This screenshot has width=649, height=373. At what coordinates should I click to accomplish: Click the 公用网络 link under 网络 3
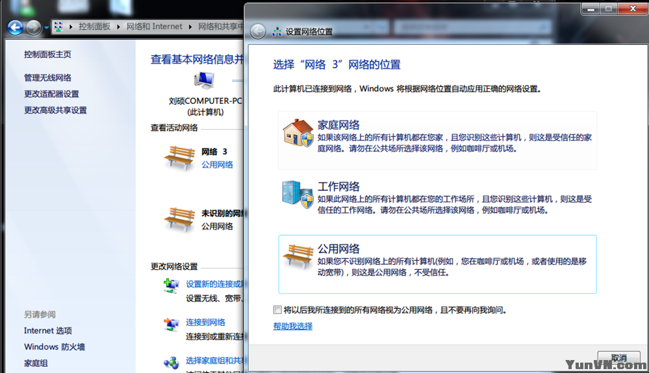(217, 165)
